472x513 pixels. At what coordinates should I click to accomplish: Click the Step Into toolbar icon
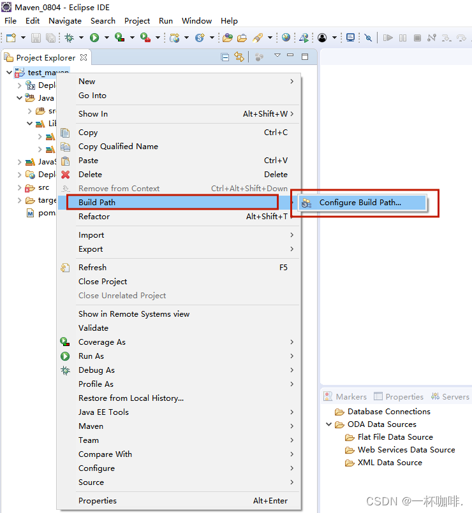[x=446, y=38]
